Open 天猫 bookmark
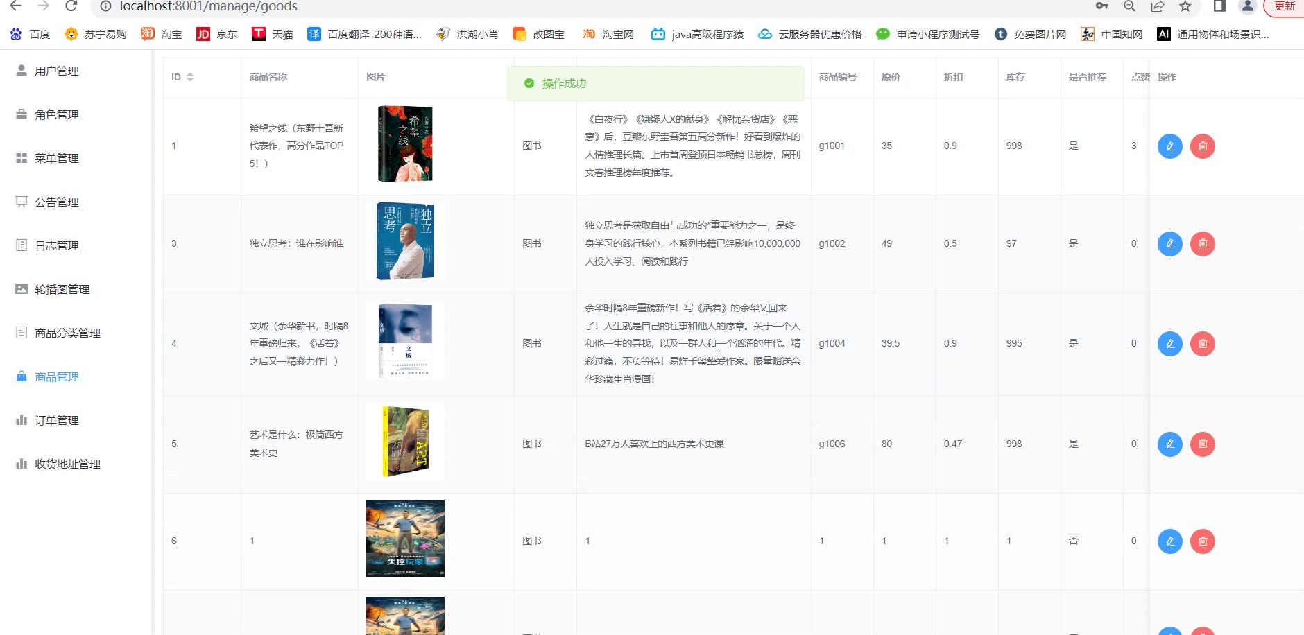This screenshot has width=1304, height=635. 273,34
